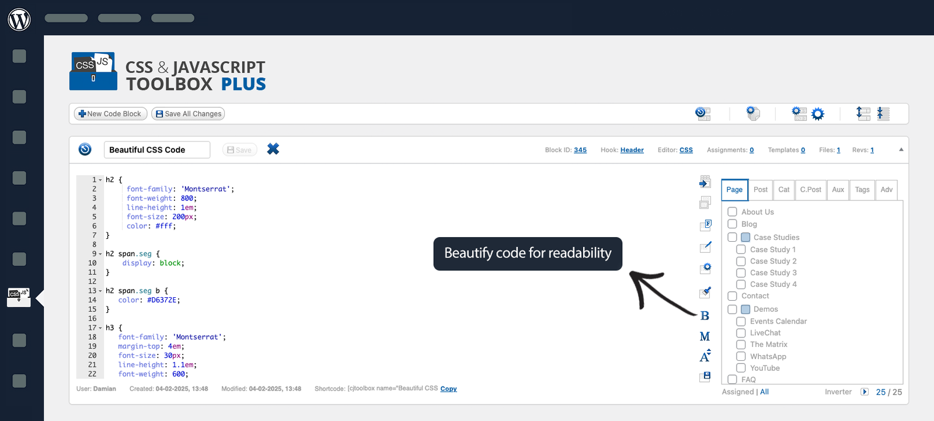The width and height of the screenshot is (934, 421).
Task: Check the Contact page checkbox
Action: (x=732, y=296)
